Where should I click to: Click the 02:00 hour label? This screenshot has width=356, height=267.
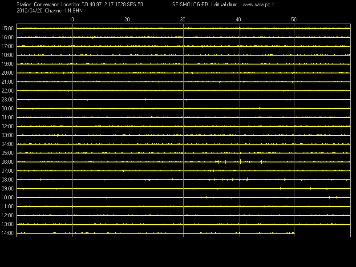8,126
